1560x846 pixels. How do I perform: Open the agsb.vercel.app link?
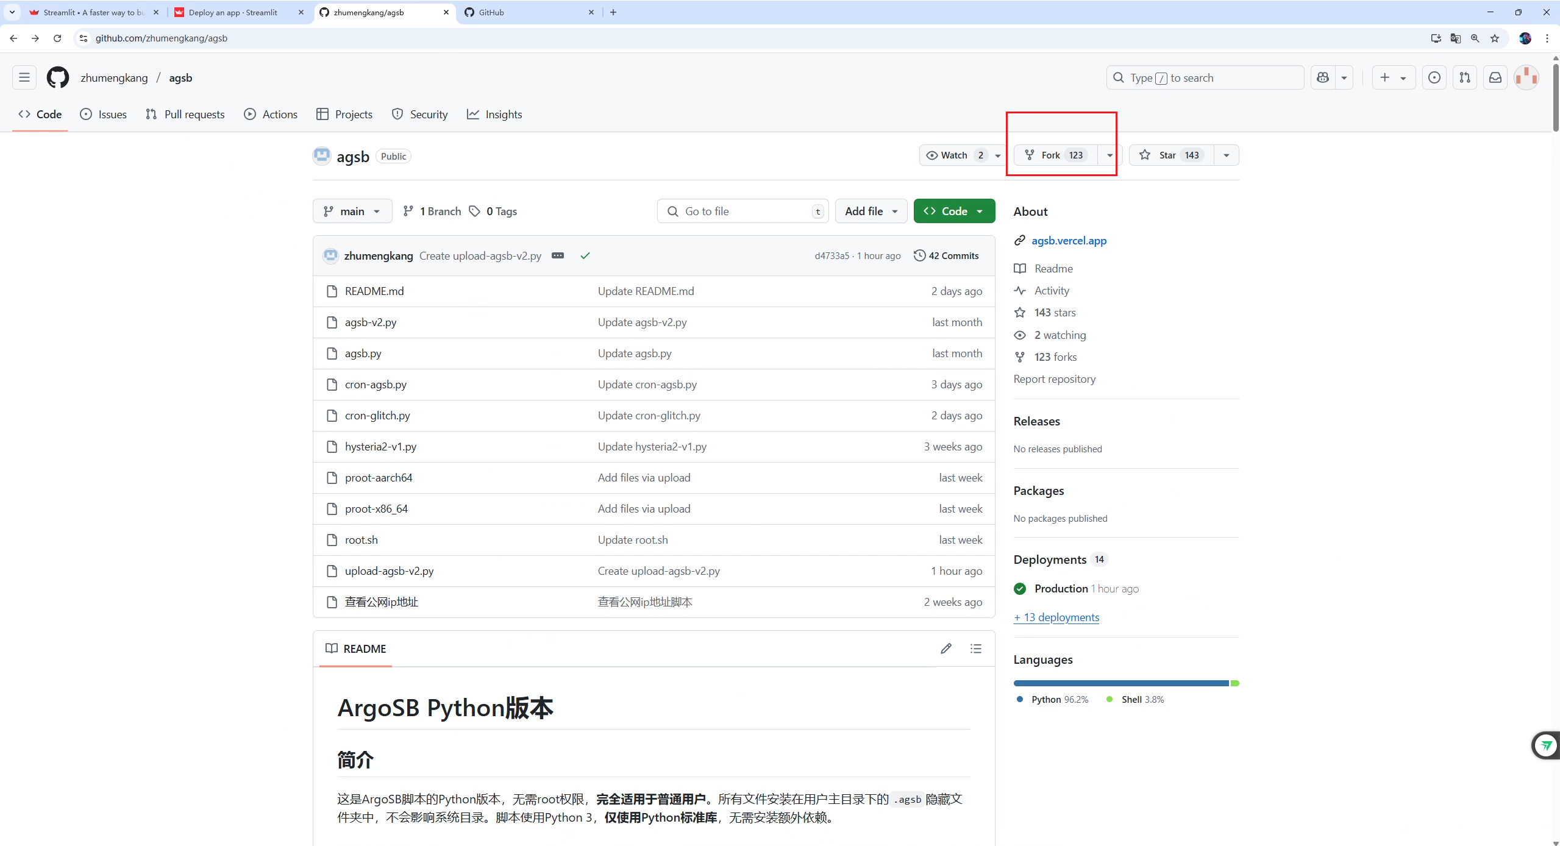coord(1069,240)
